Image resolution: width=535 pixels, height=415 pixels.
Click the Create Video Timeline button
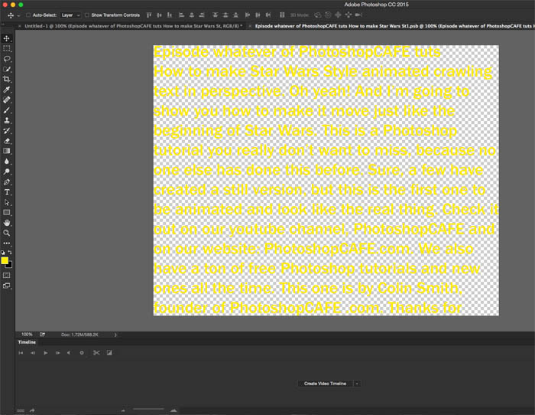tap(325, 384)
